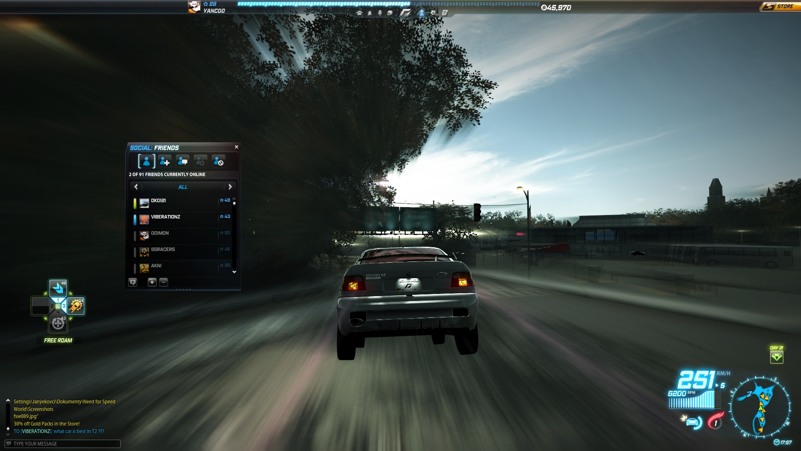
Task: Click the Social: Friends panel title
Action: (154, 148)
